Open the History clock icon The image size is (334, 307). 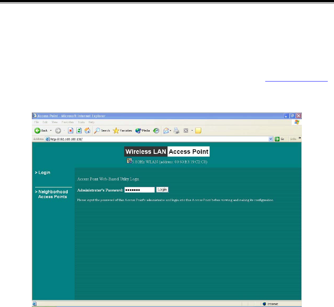point(156,130)
